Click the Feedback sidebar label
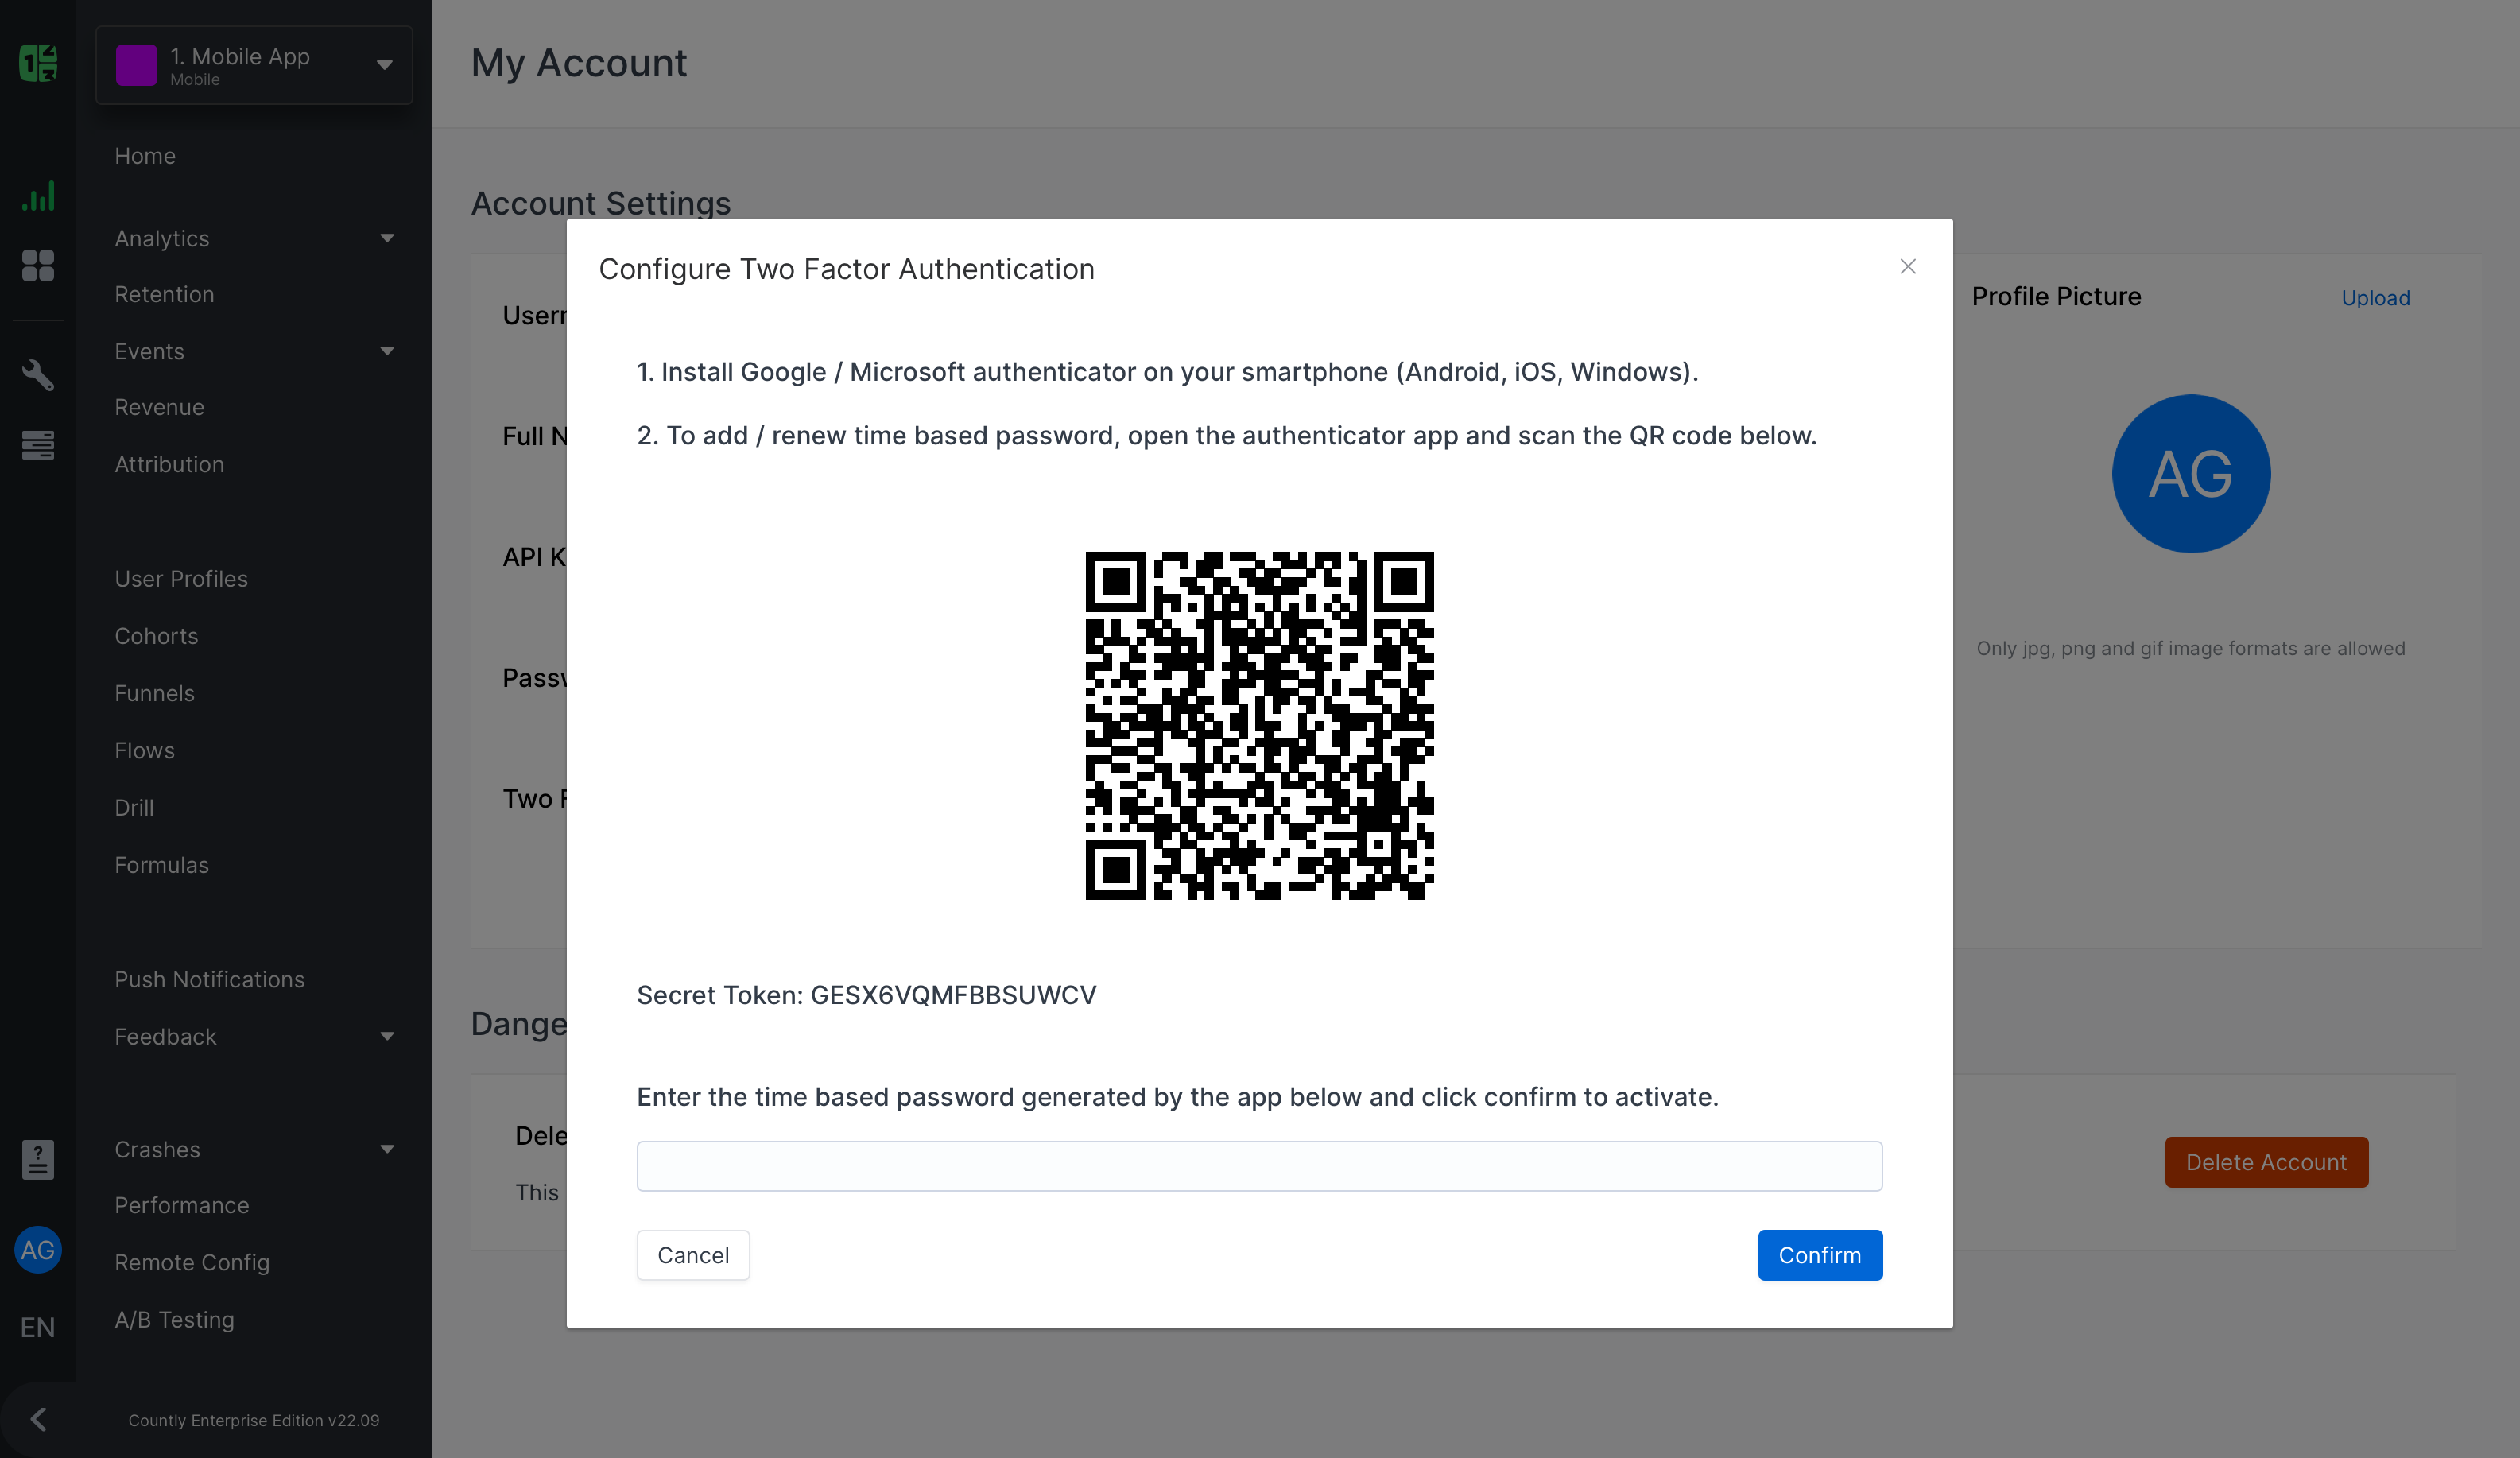2520x1458 pixels. [165, 1037]
